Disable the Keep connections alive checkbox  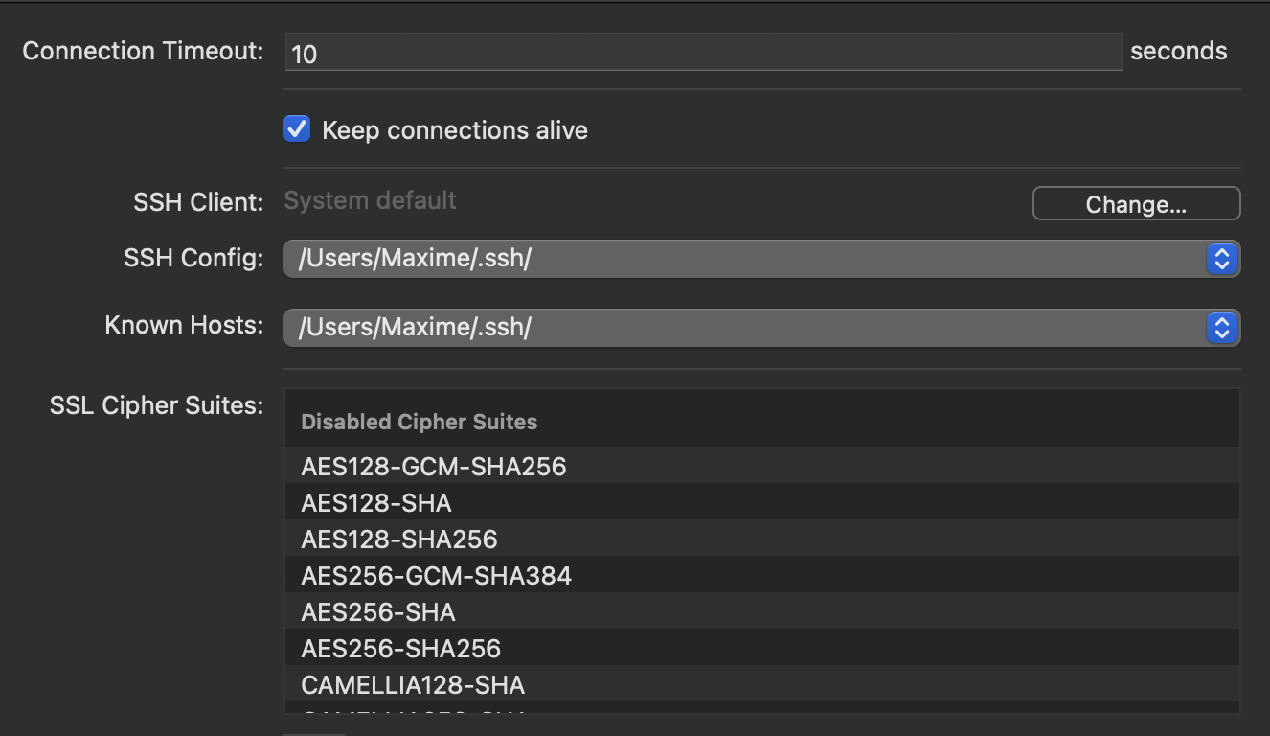(x=296, y=129)
